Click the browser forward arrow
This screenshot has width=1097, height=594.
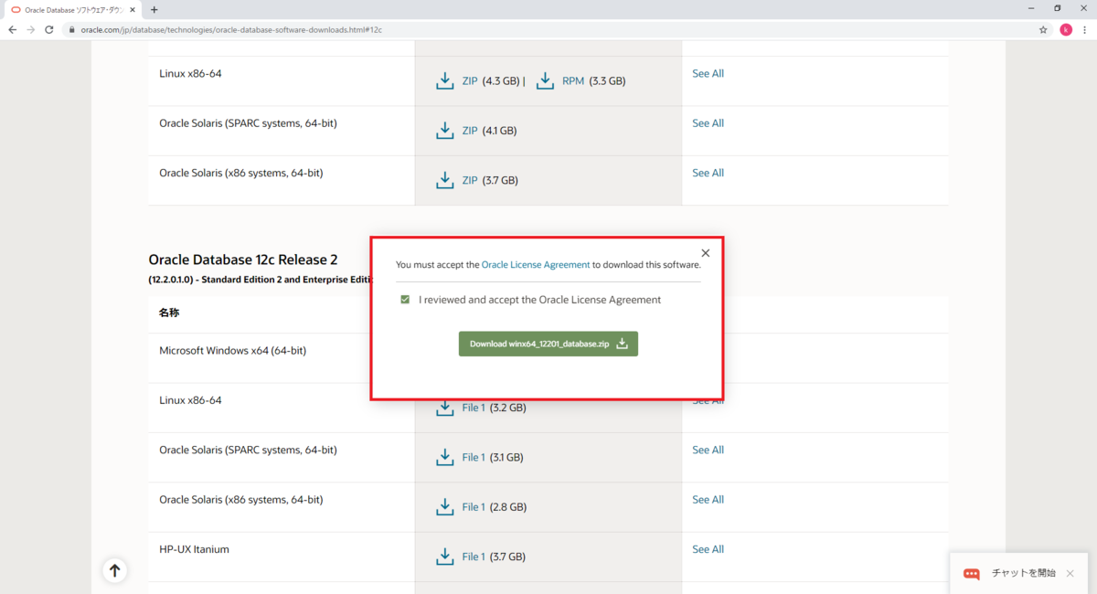[32, 29]
